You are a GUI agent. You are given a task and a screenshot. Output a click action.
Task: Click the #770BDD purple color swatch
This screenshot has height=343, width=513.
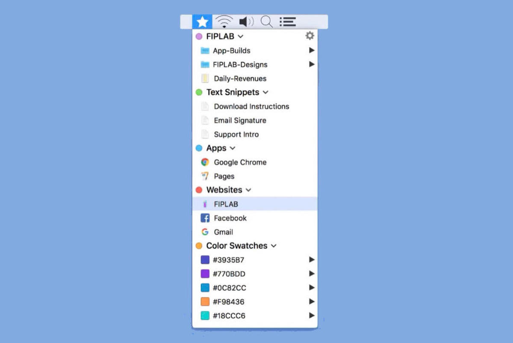pyautogui.click(x=205, y=274)
